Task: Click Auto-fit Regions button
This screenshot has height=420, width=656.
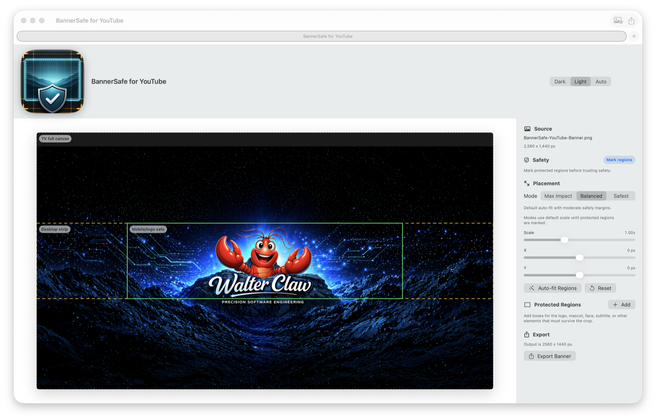Action: 552,288
